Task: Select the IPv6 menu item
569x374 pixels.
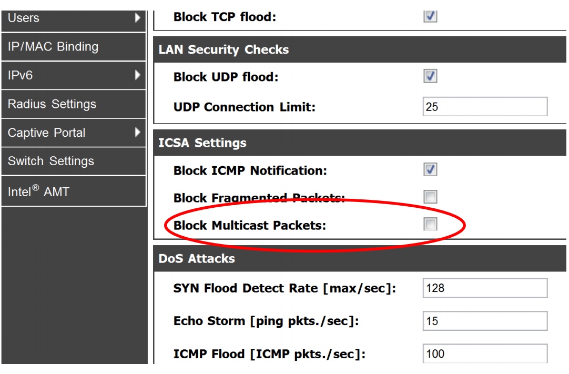Action: [21, 75]
